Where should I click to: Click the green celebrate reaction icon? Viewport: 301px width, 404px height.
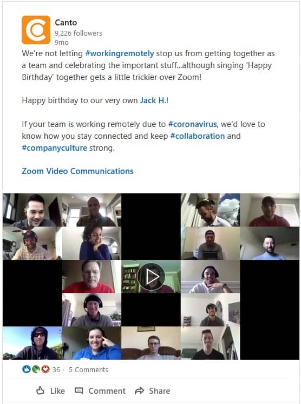click(x=36, y=369)
